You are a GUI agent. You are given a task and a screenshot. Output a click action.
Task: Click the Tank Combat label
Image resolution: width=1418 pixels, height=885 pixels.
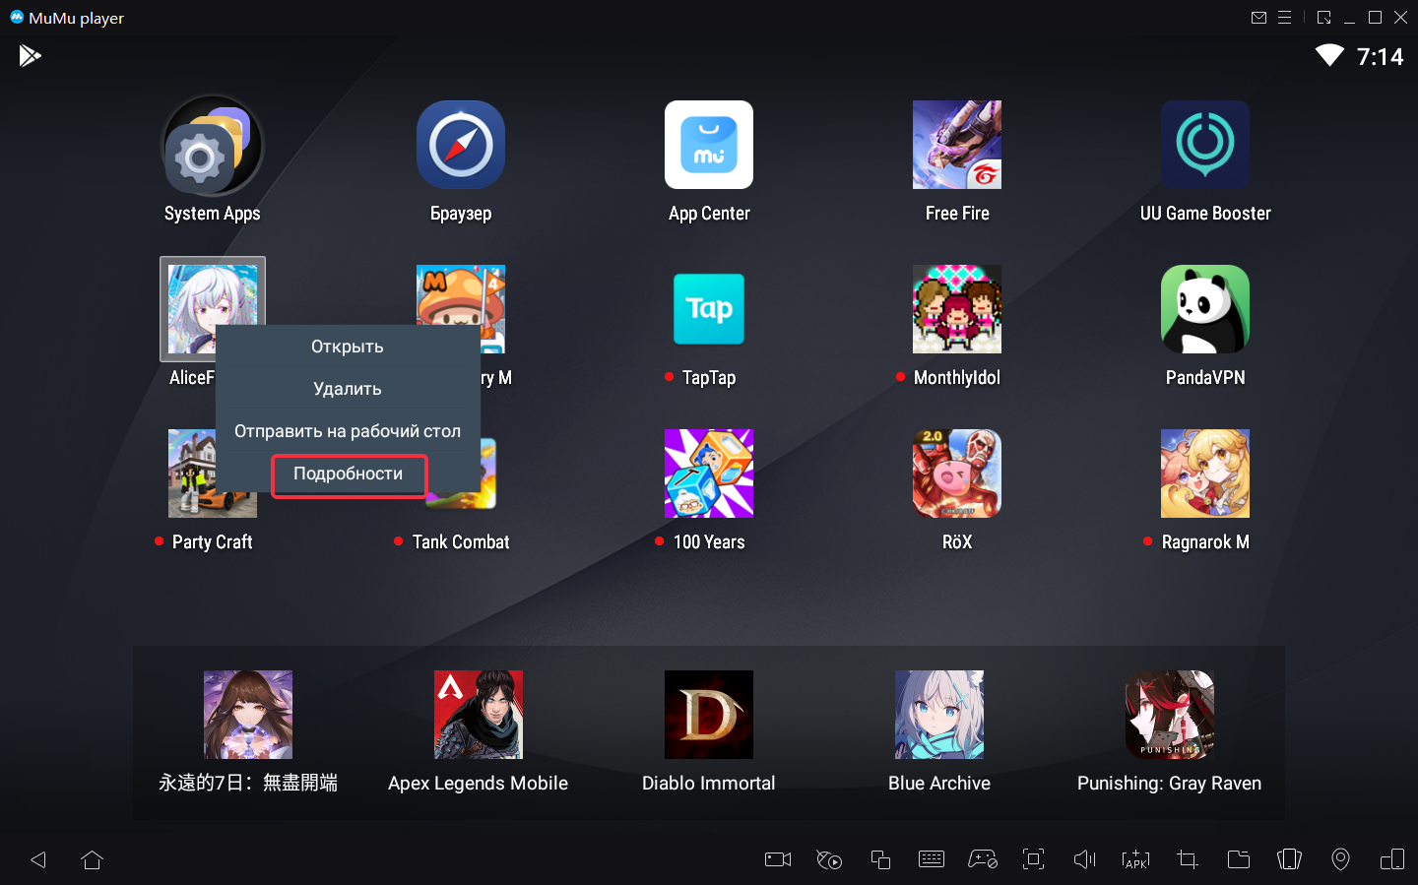tap(461, 542)
